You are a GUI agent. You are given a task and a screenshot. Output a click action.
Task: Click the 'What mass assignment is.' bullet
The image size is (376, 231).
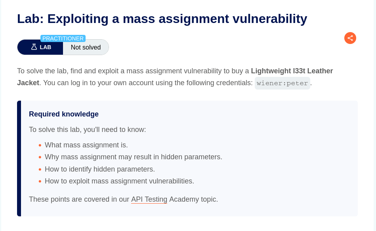(86, 145)
